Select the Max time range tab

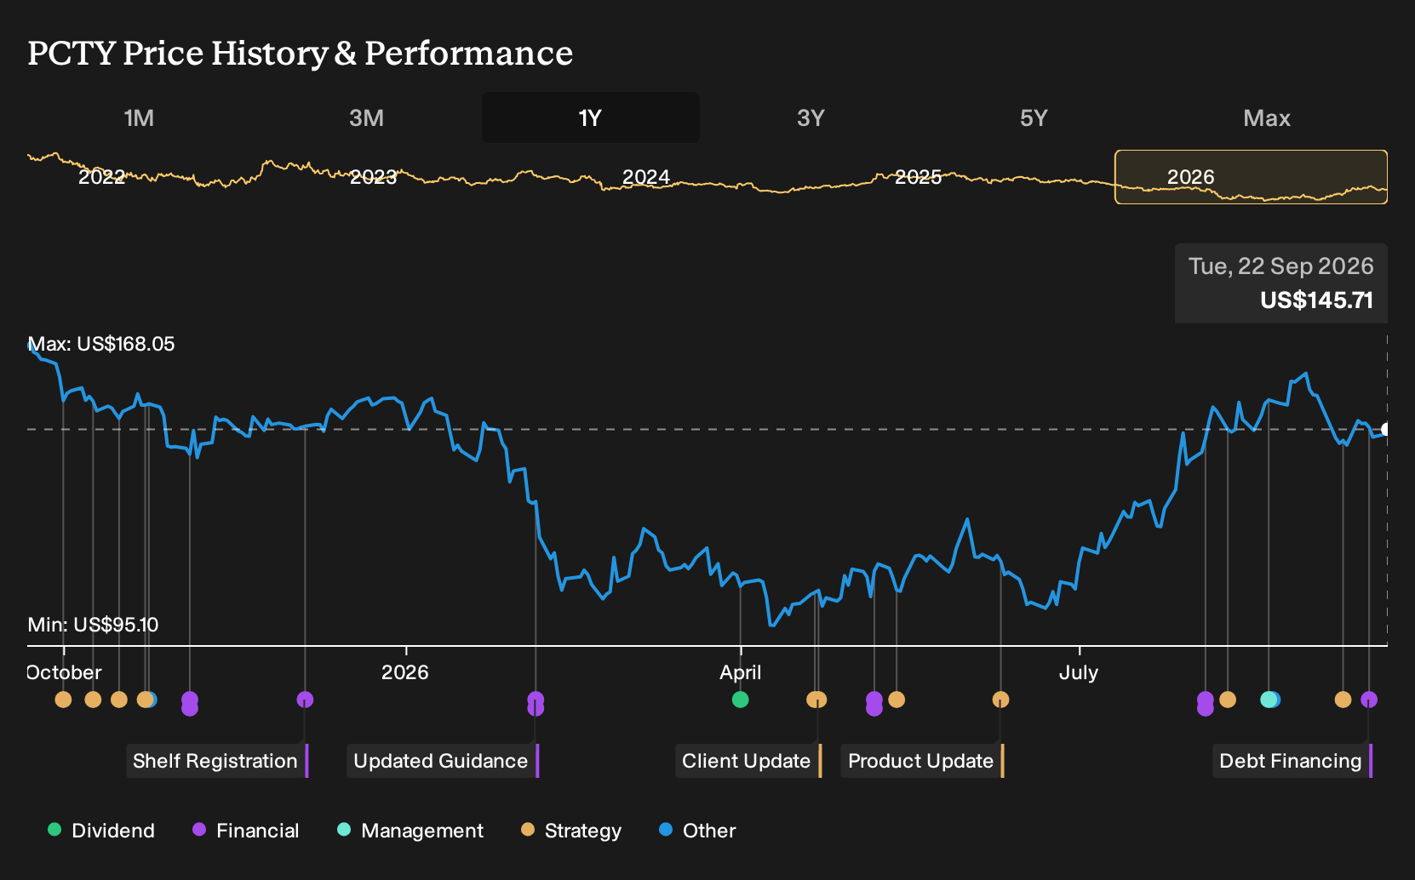click(x=1267, y=117)
